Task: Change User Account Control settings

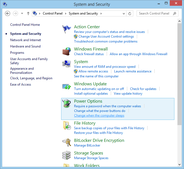Action: [x=106, y=36]
